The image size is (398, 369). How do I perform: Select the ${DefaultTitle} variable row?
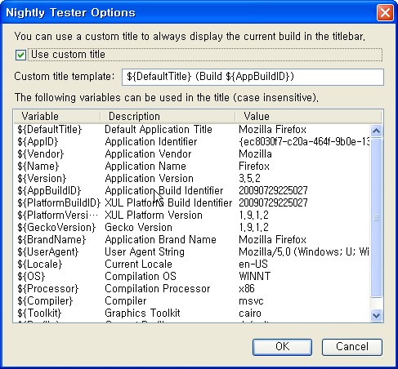click(192, 129)
